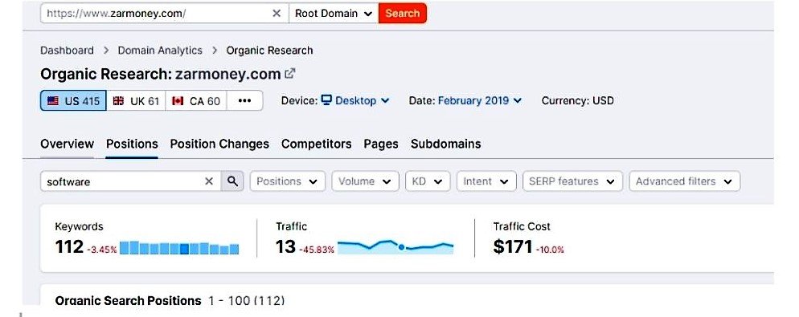Screen dimensions: 799x317
Task: Select the US 415 database
Action: click(73, 101)
